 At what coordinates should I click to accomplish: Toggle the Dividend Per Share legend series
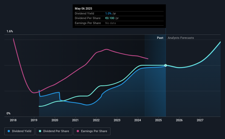pos(54,131)
